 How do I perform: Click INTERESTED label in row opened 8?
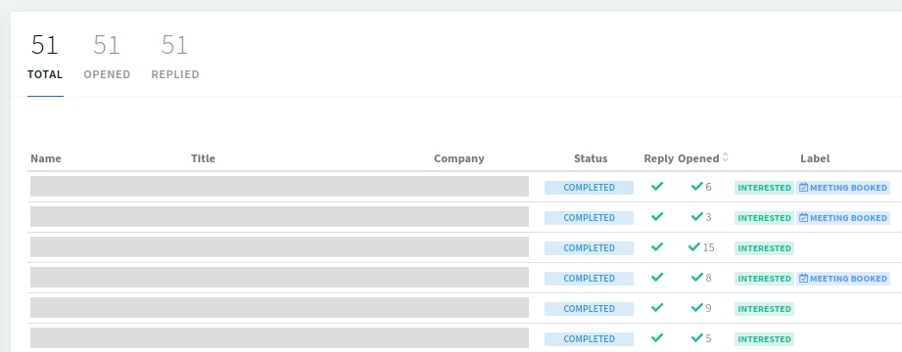click(x=764, y=279)
